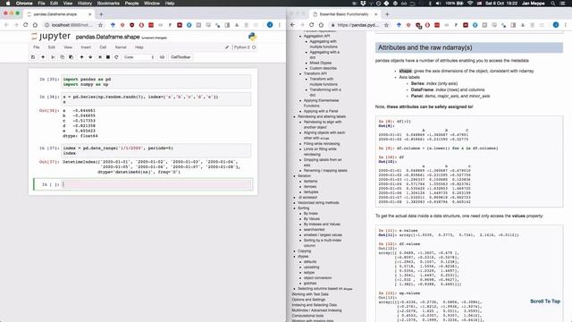Reload the pandas docs page
This screenshot has height=322, width=572.
point(312,25)
